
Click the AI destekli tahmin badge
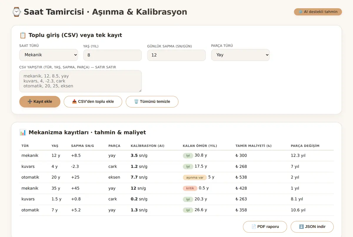click(318, 12)
